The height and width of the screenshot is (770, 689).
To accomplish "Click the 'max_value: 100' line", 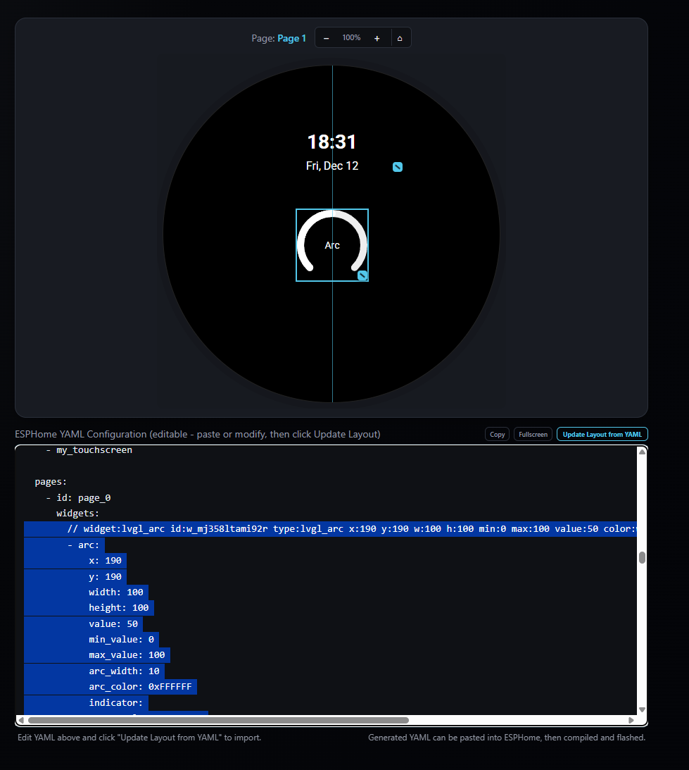I will click(x=127, y=655).
